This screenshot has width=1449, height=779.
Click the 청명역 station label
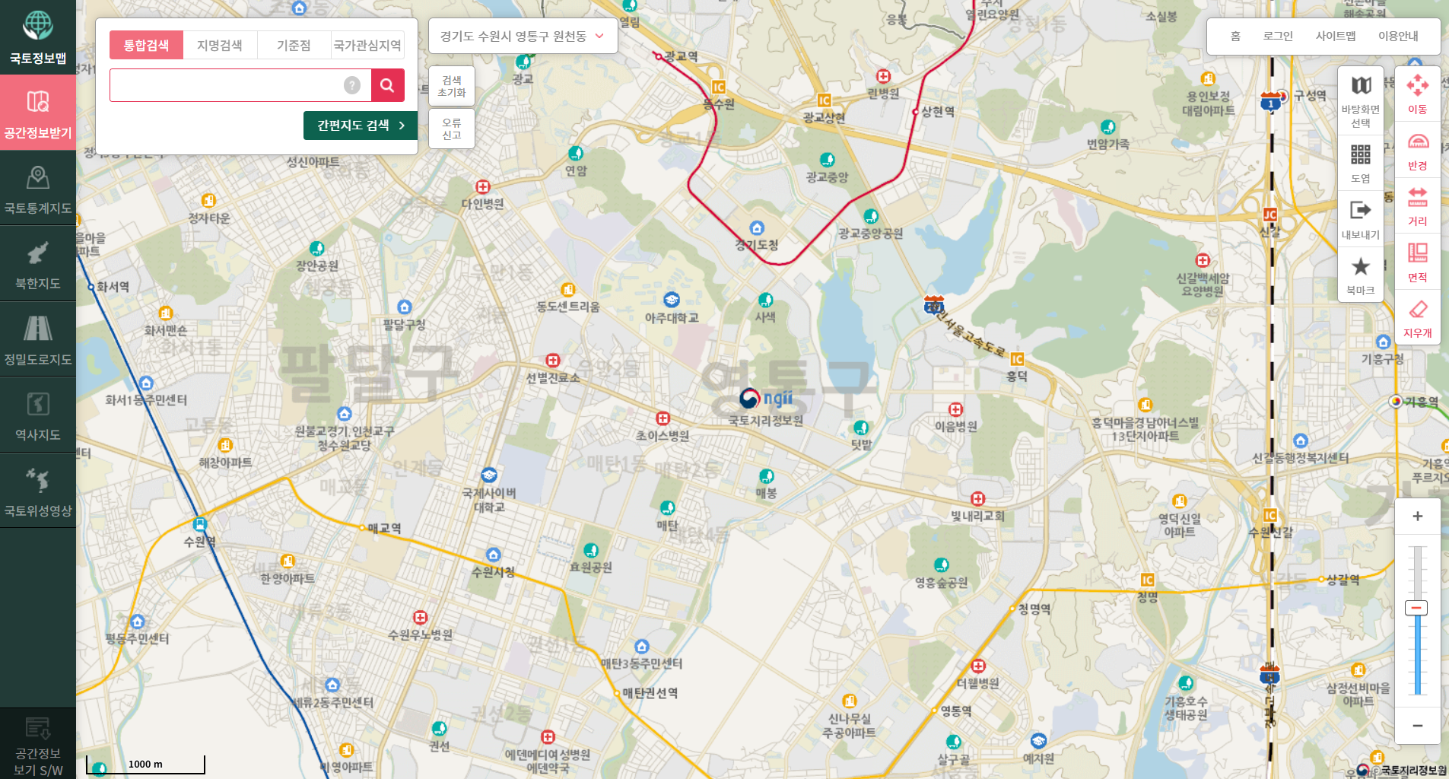click(1034, 609)
